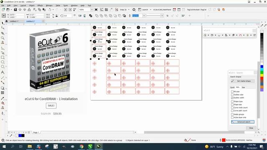Enable the Active layer only checkbox
The height and width of the screenshot is (150, 267).
(x=232, y=117)
